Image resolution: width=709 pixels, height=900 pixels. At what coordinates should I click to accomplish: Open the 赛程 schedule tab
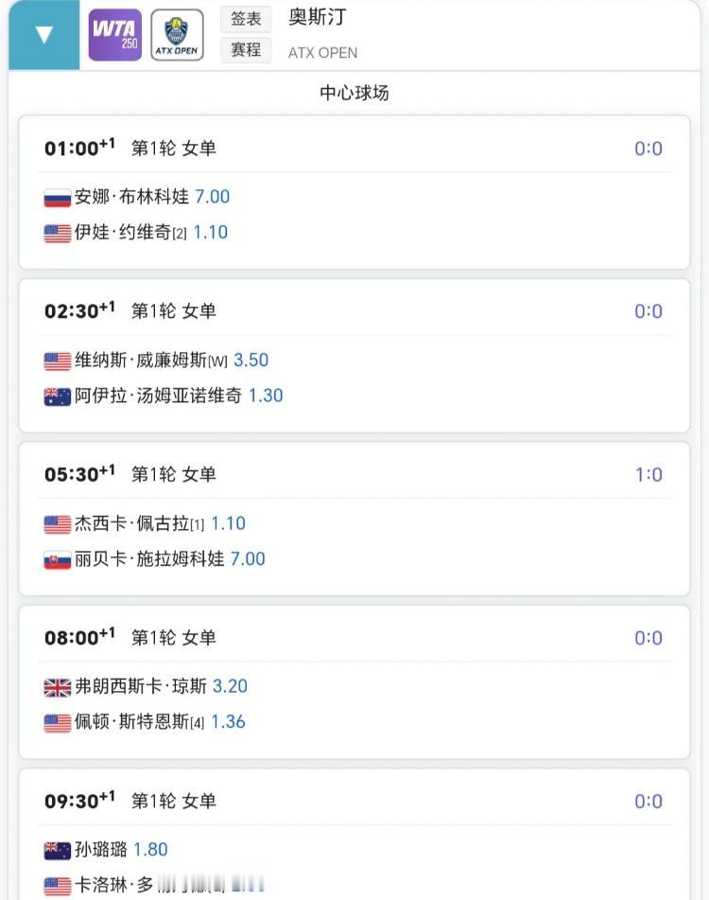[x=246, y=49]
